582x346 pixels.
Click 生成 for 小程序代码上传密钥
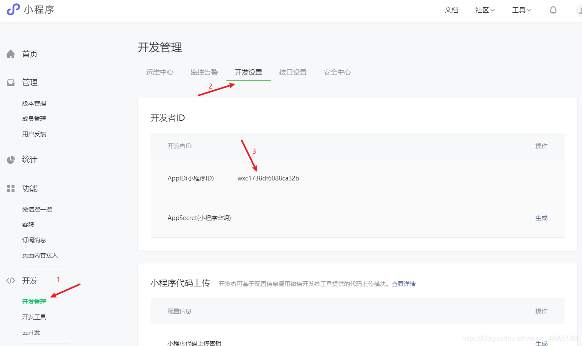pyautogui.click(x=541, y=343)
